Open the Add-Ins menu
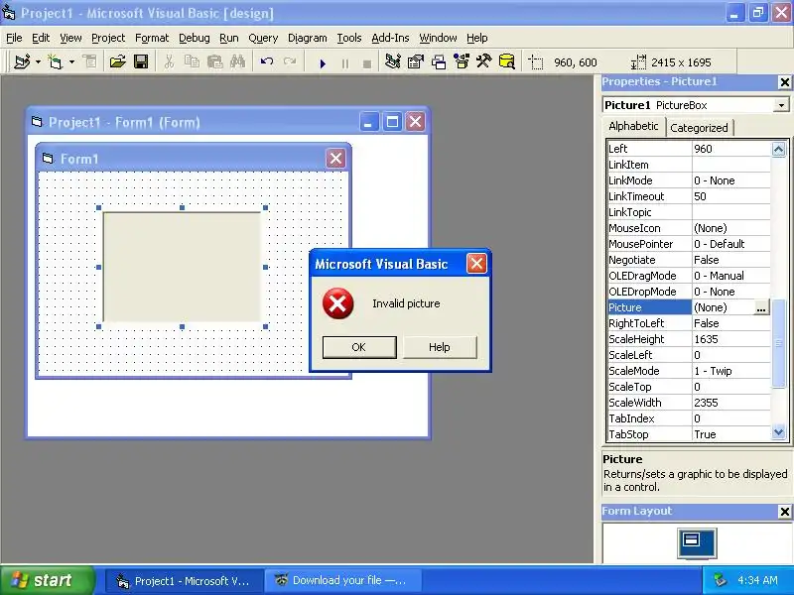This screenshot has height=595, width=794. click(390, 38)
